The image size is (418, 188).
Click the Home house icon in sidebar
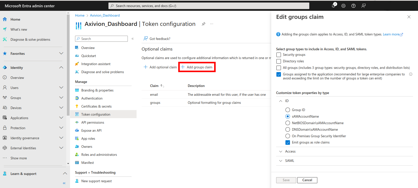coord(5,19)
